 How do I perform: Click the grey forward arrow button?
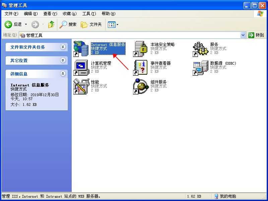point(35,24)
